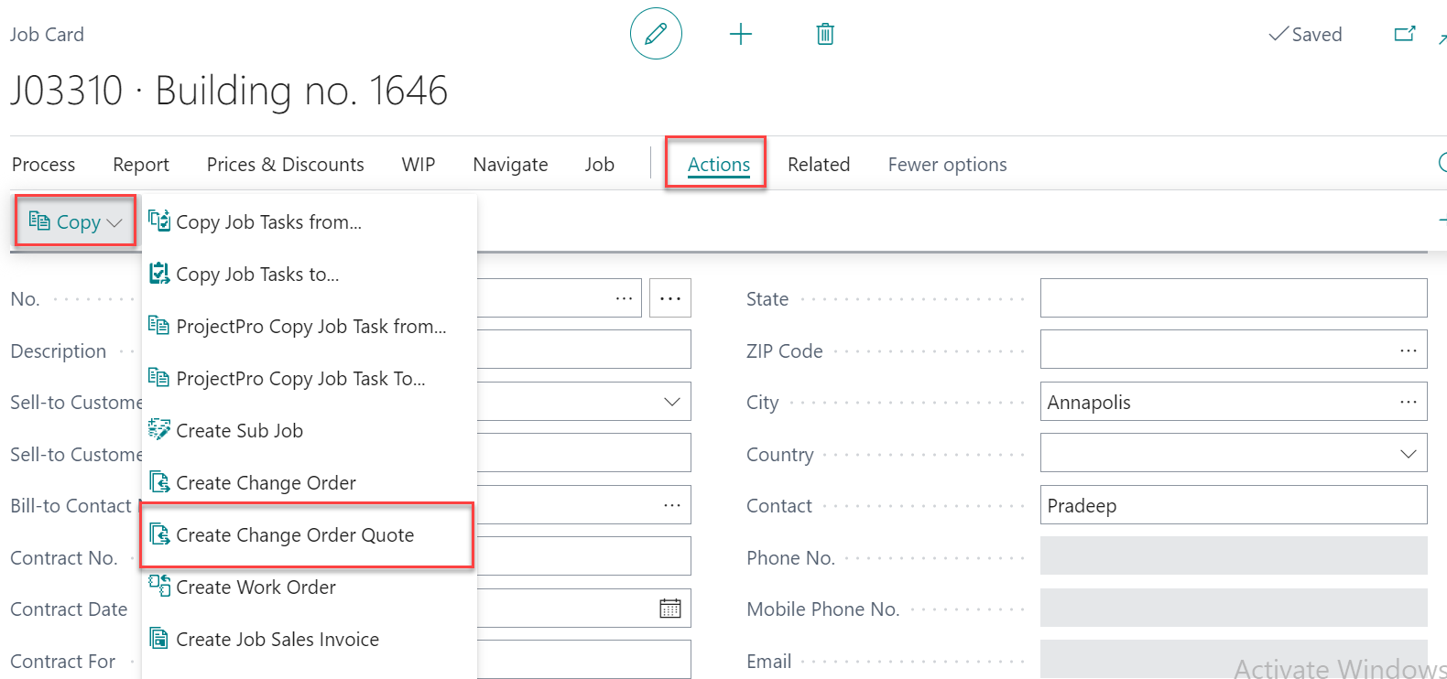Click the State input field

tap(1233, 298)
